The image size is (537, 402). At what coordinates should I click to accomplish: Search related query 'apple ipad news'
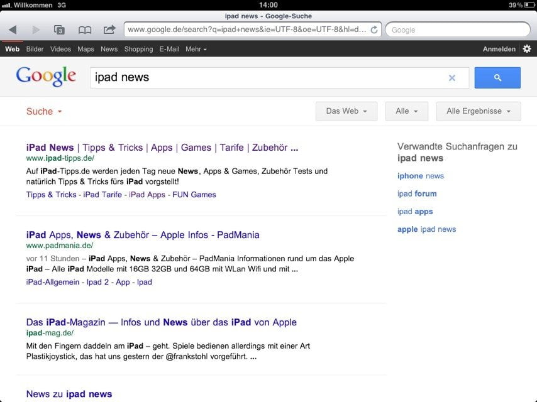tap(426, 229)
